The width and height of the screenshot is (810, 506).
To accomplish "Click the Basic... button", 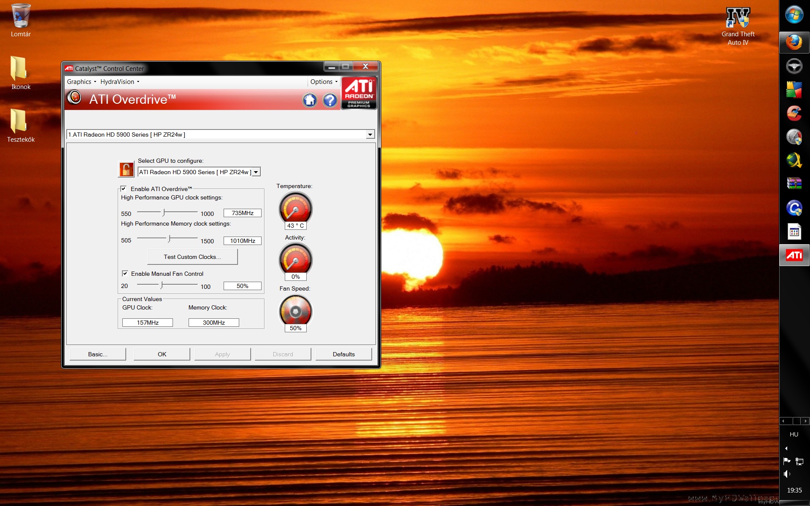I will point(98,354).
